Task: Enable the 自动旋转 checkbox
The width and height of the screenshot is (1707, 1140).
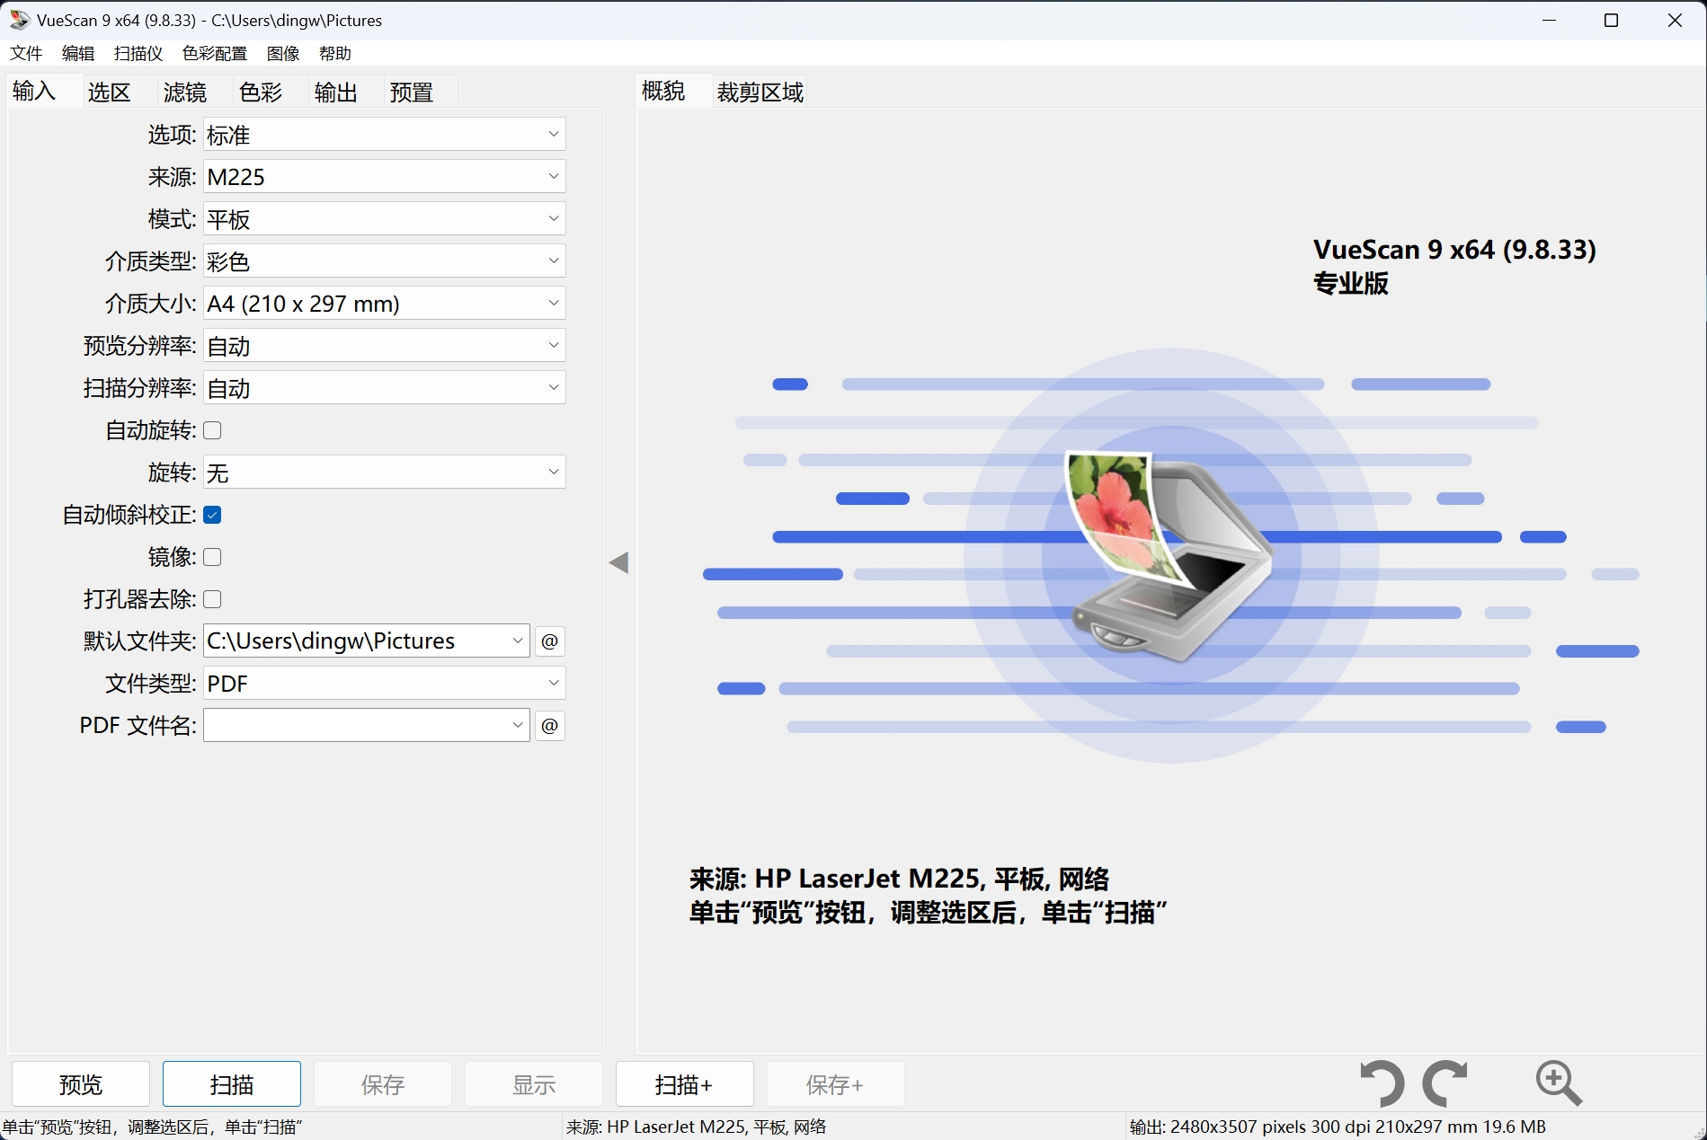Action: (213, 431)
